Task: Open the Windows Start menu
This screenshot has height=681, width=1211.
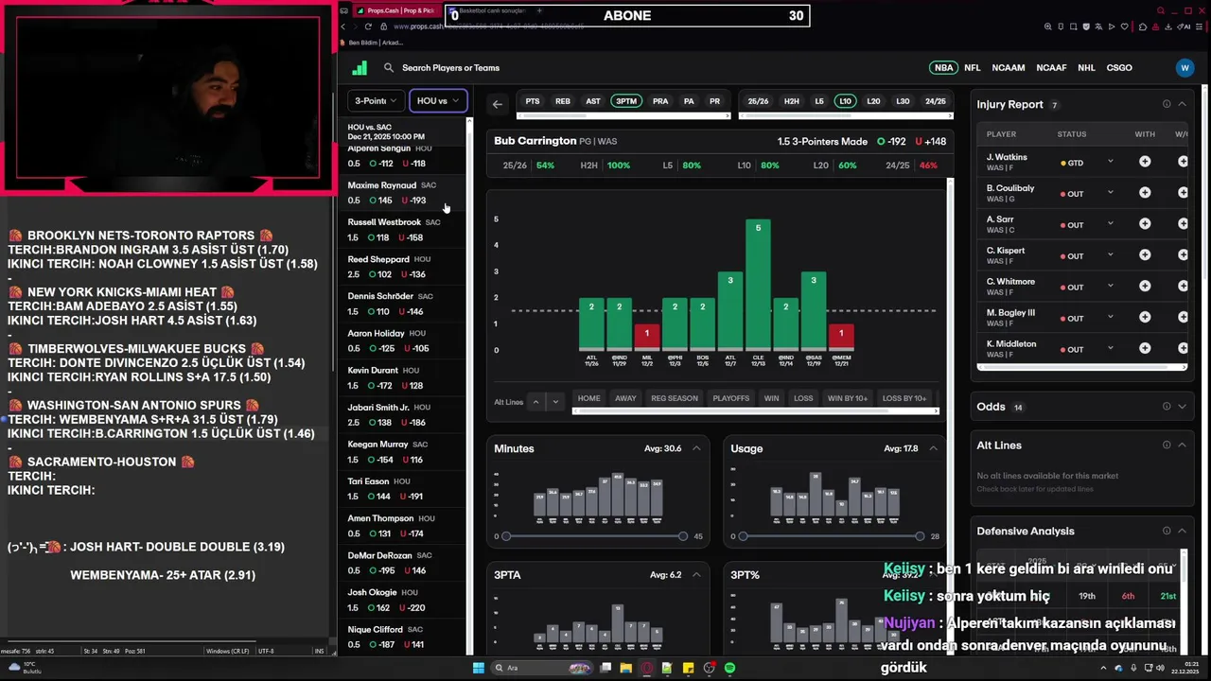Action: [479, 668]
